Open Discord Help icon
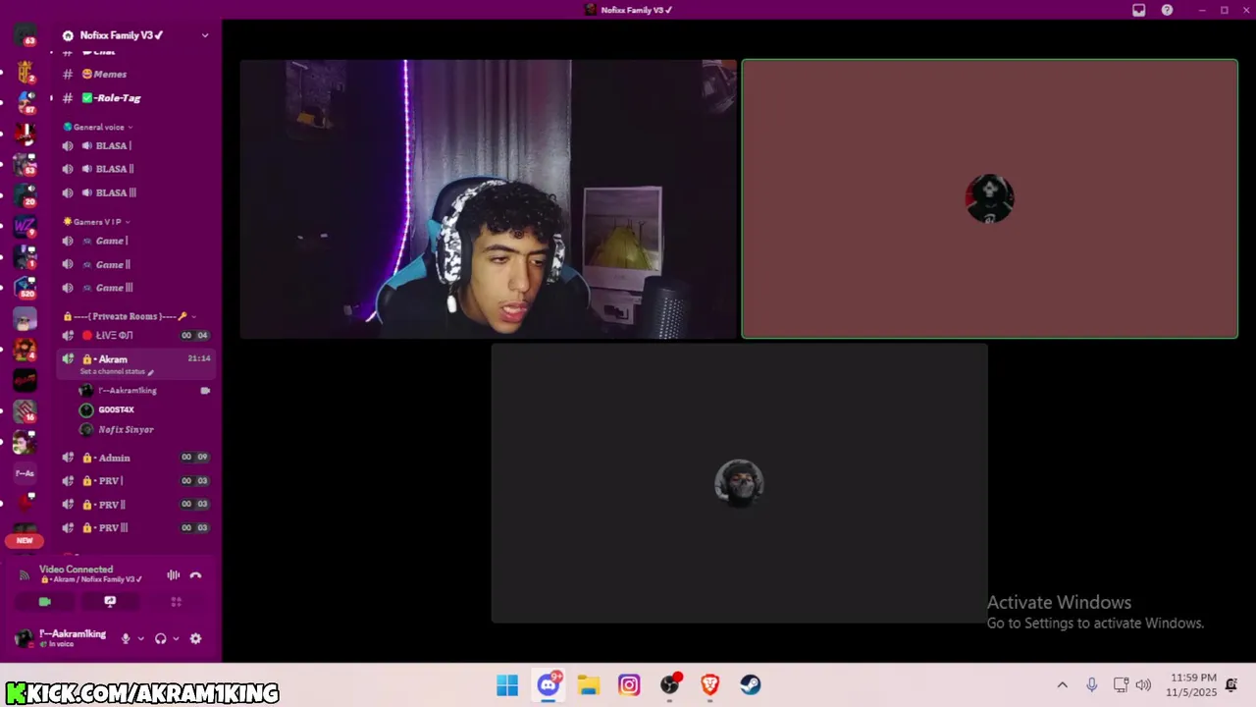 [1167, 10]
